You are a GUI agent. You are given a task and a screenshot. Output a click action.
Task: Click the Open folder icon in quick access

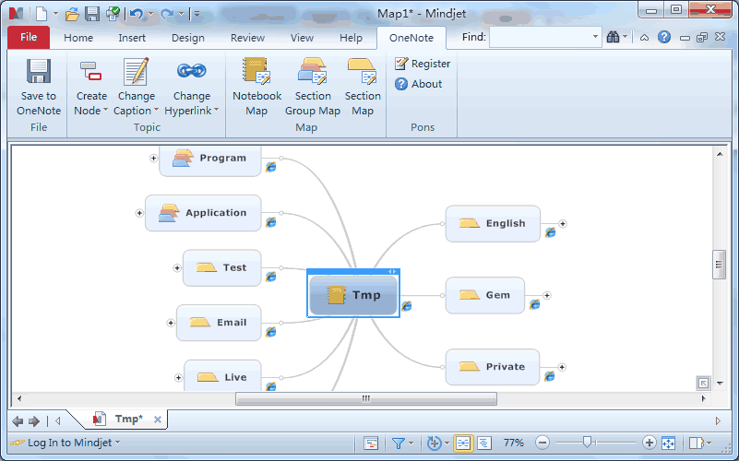72,14
